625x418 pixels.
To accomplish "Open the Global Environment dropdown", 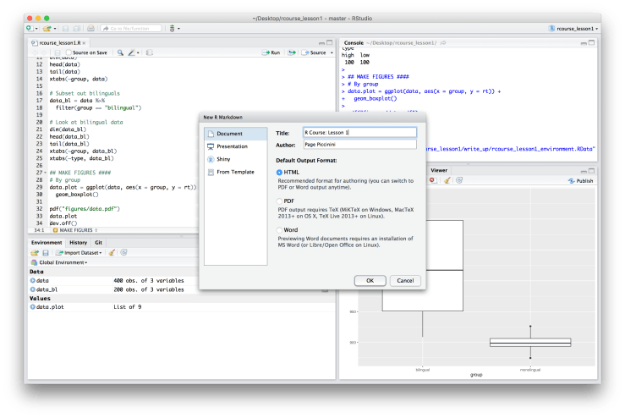I will point(59,262).
